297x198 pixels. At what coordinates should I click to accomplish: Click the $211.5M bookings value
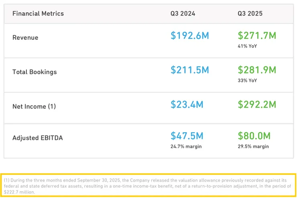[190, 70]
